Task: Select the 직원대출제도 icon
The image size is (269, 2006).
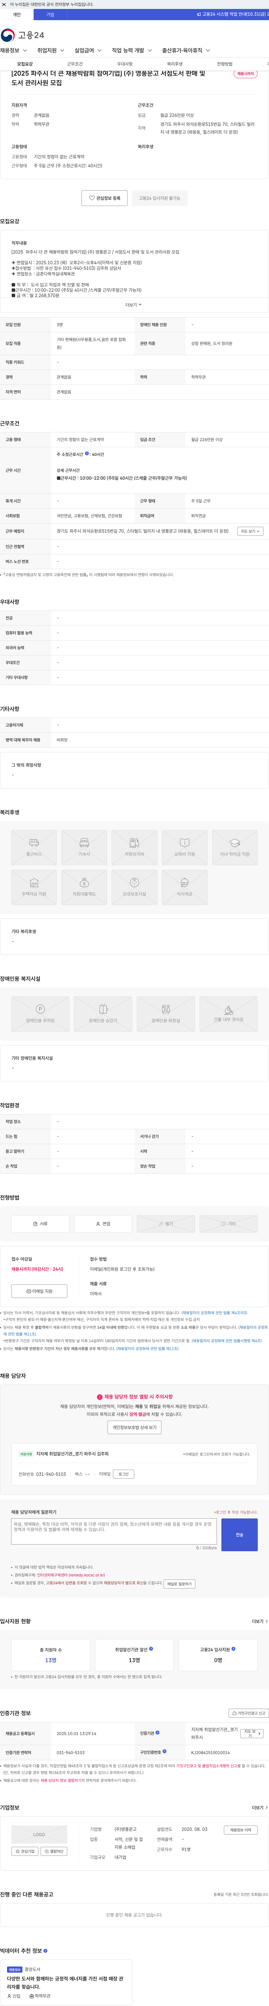Action: [x=84, y=887]
